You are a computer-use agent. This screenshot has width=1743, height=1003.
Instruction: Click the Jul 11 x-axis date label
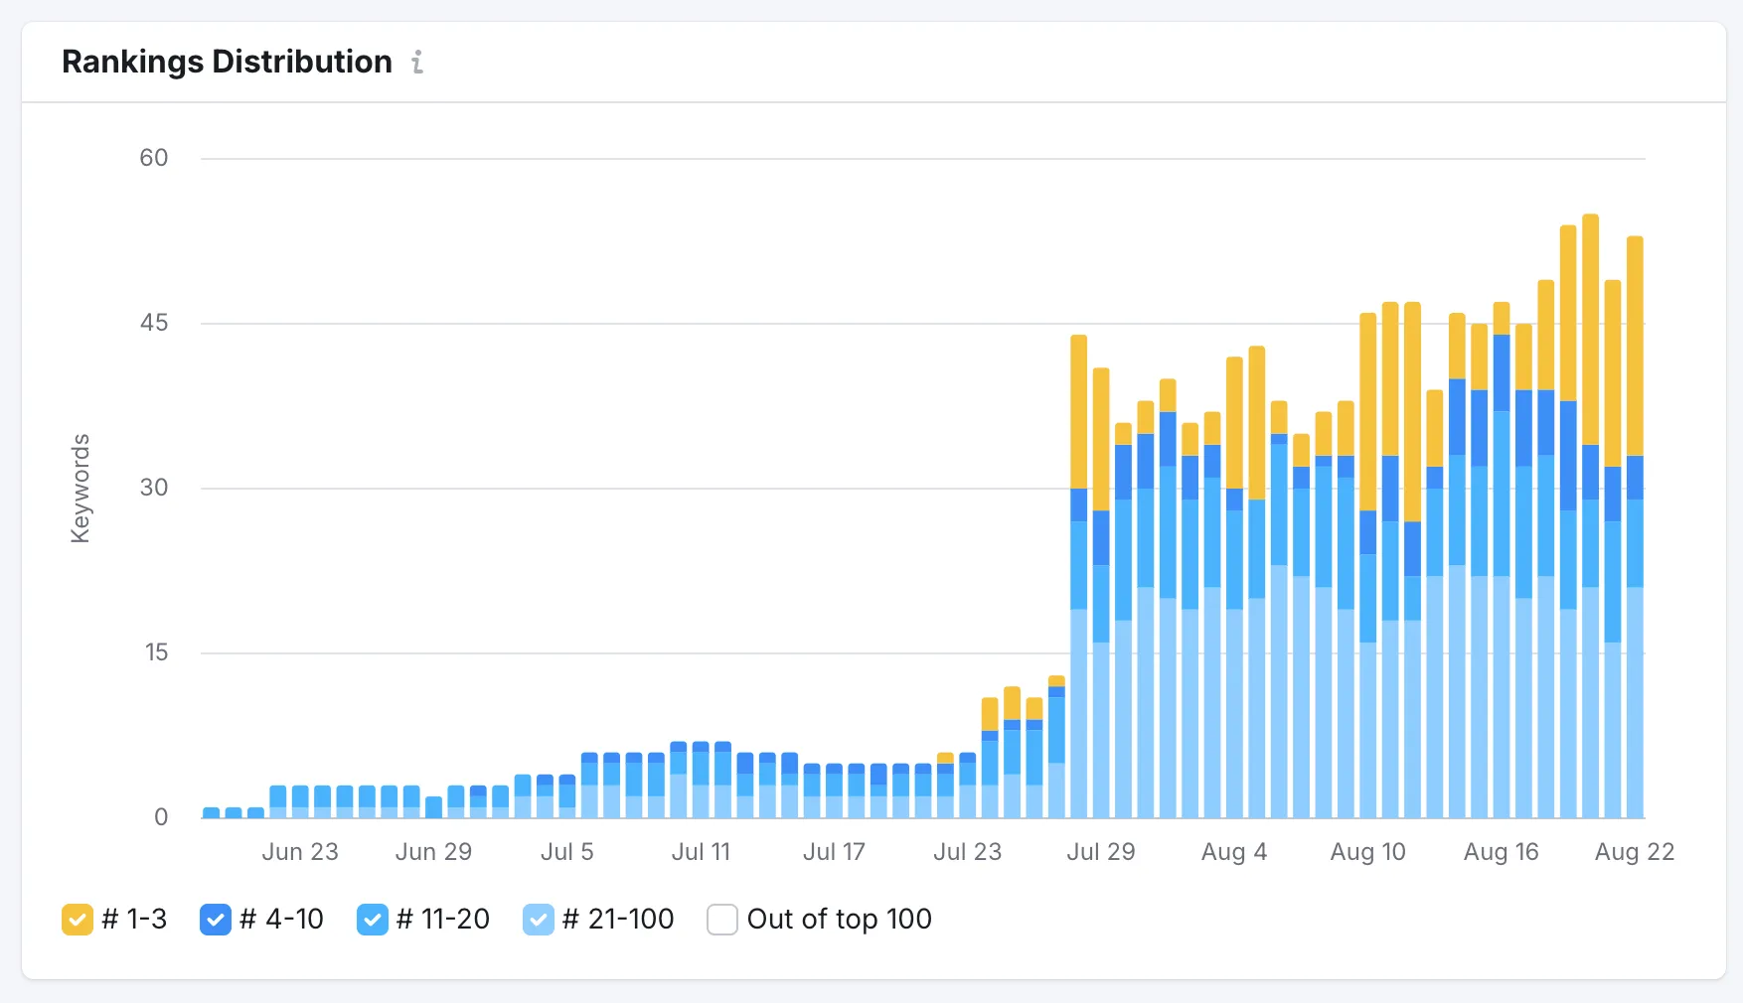[701, 852]
